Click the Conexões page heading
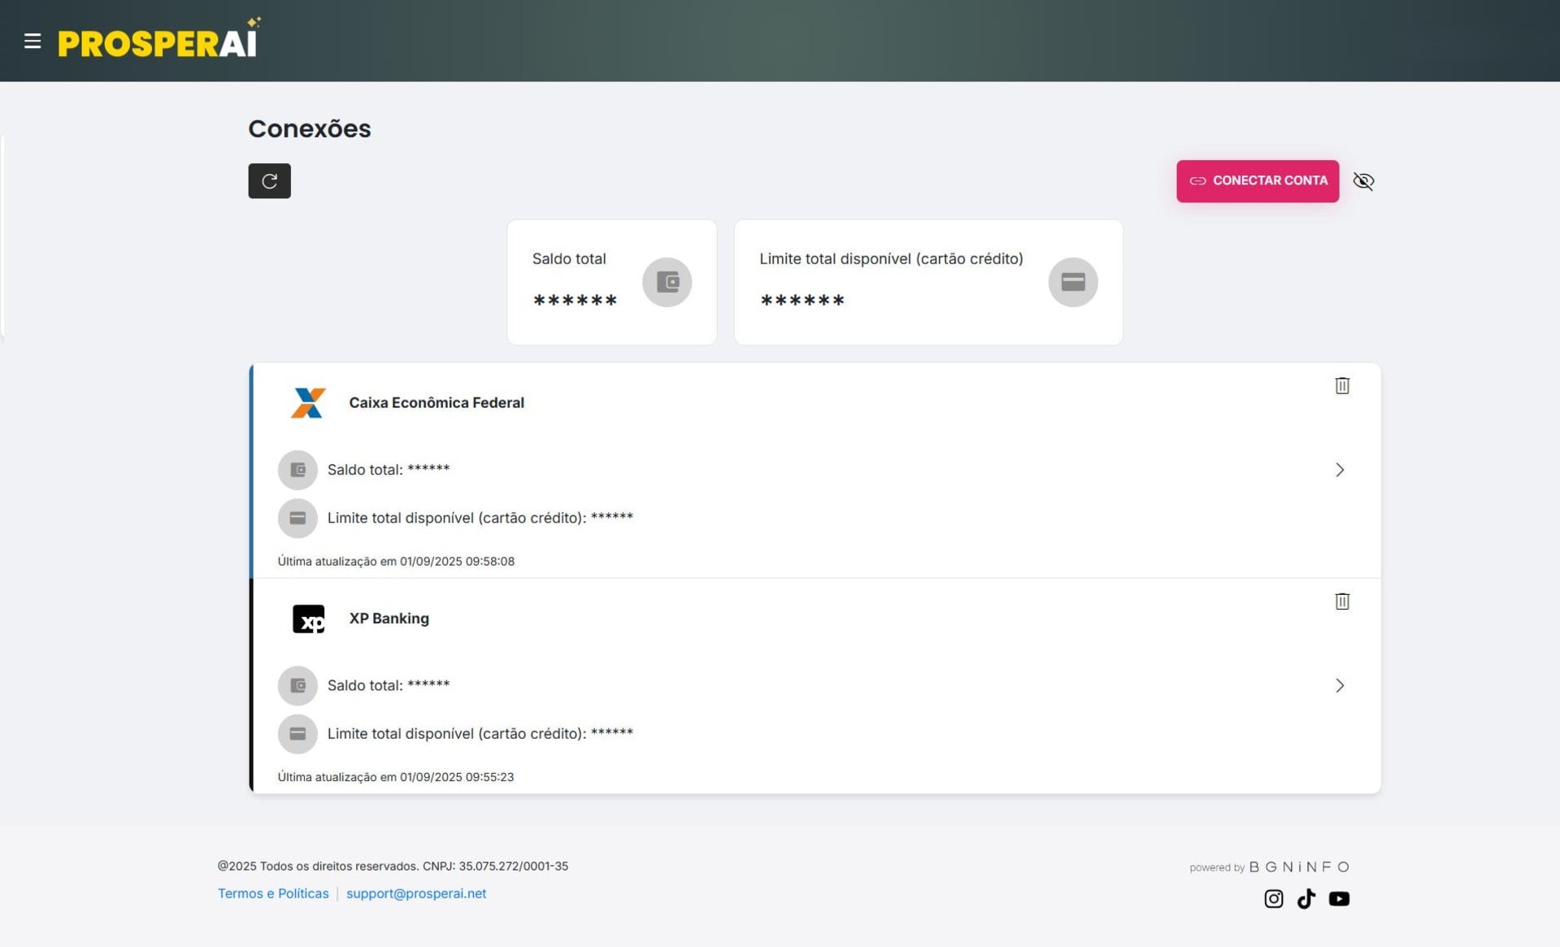 click(309, 128)
